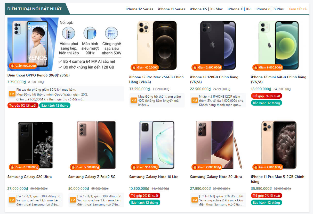The image size is (313, 214).
Task: Click Trả góp 0% badge under iPhone 11 Pro Max
Action: (266, 196)
